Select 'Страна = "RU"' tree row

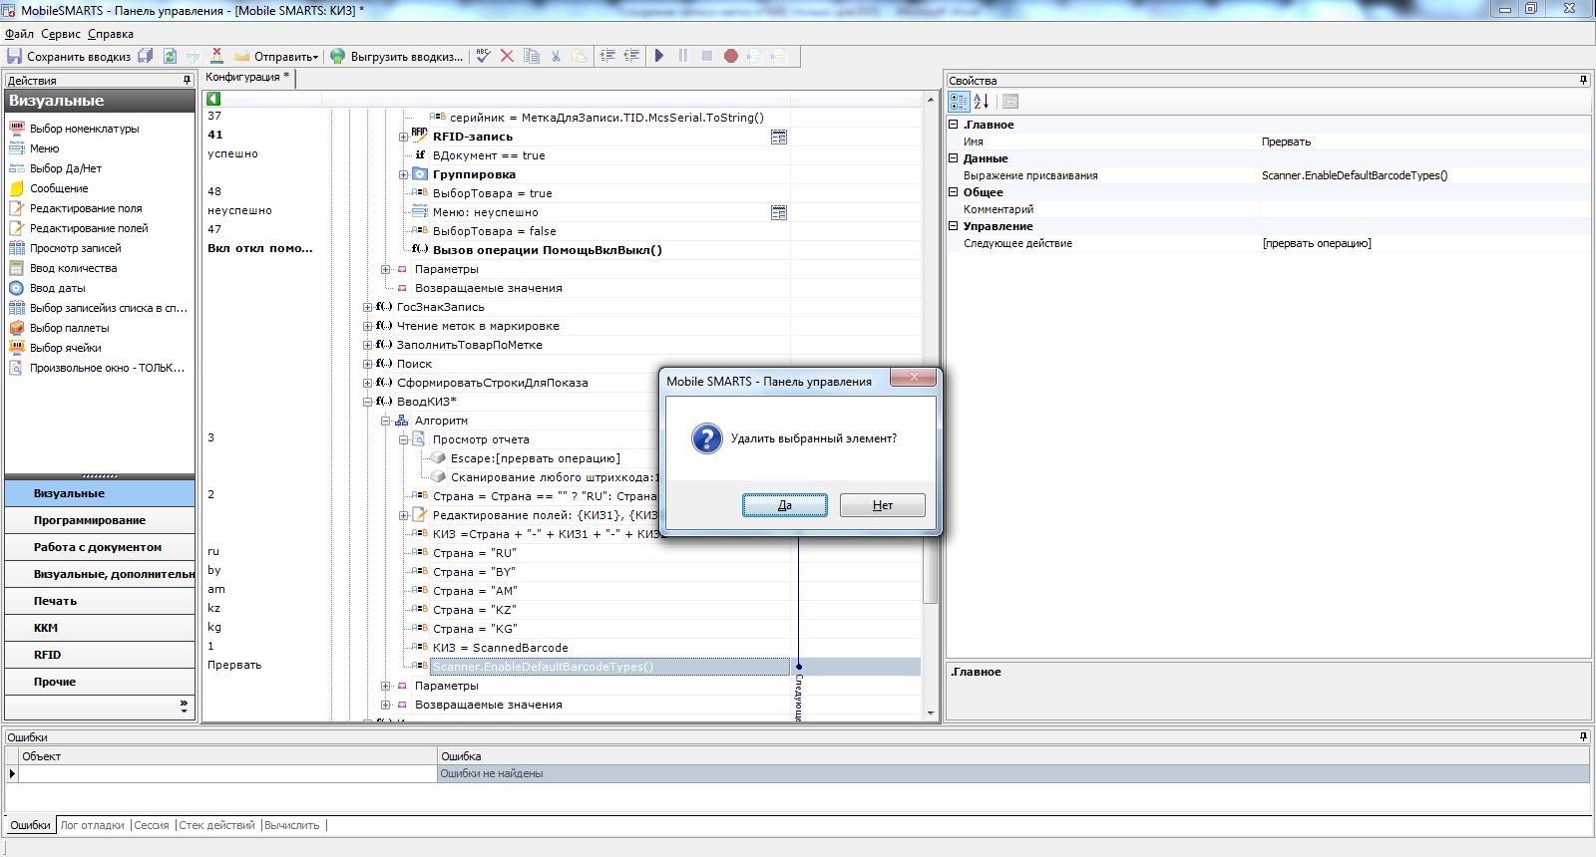click(x=475, y=553)
